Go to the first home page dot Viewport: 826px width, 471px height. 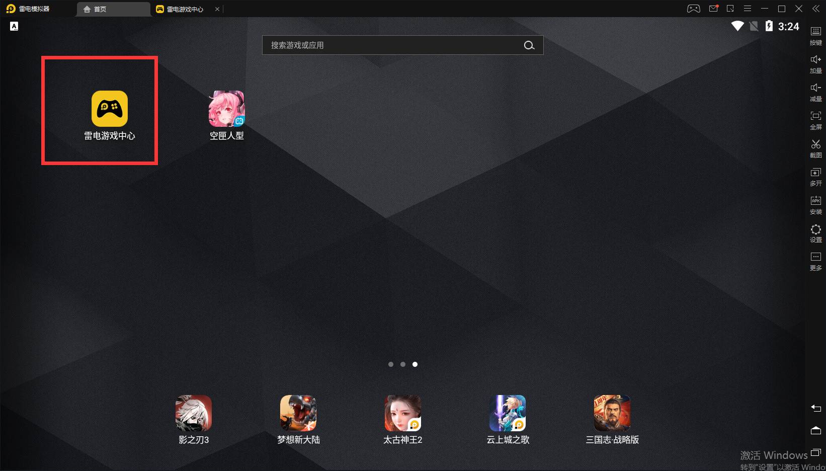click(391, 364)
